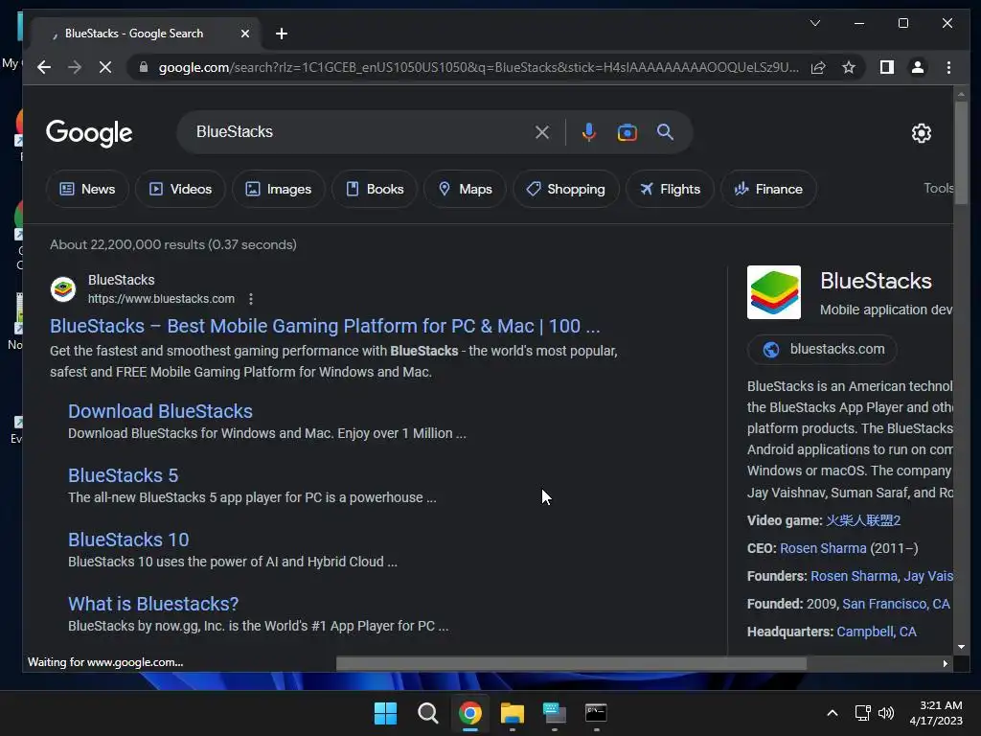Viewport: 981px width, 736px height.
Task: Open the three-dot menu beside bluestacks.com result
Action: [x=251, y=299]
